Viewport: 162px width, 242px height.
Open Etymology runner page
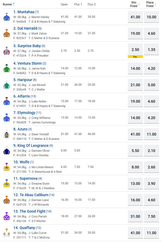click(x=24, y=113)
